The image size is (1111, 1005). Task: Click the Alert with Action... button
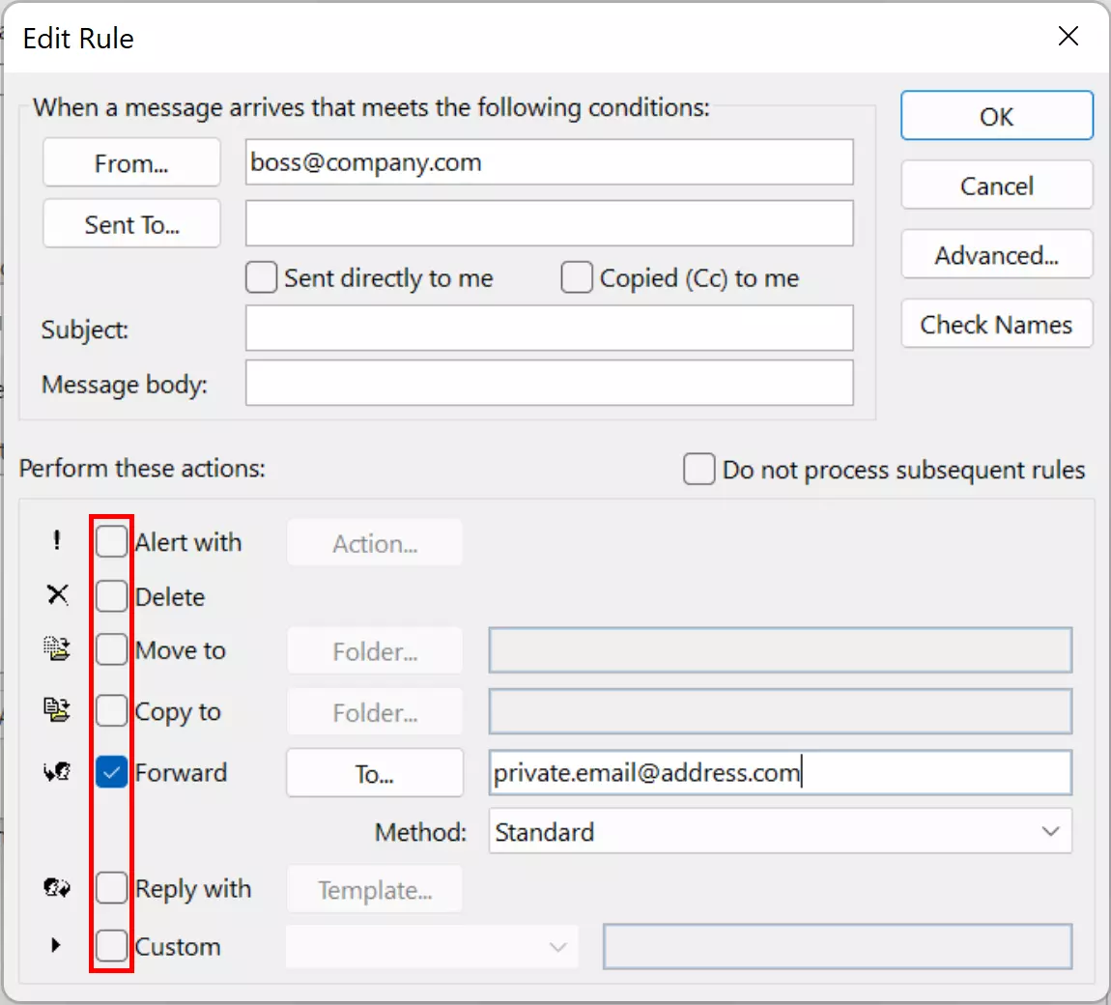[x=375, y=543]
